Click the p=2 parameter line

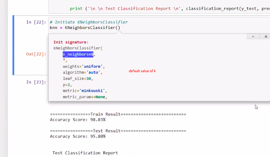[68, 85]
